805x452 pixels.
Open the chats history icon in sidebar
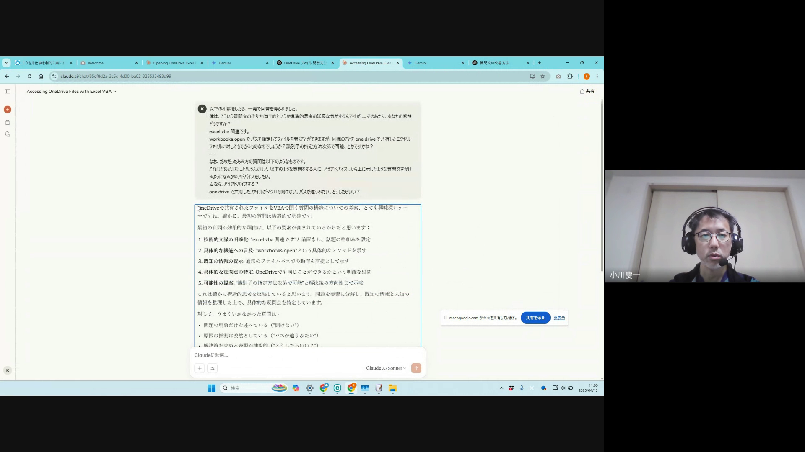[x=7, y=134]
